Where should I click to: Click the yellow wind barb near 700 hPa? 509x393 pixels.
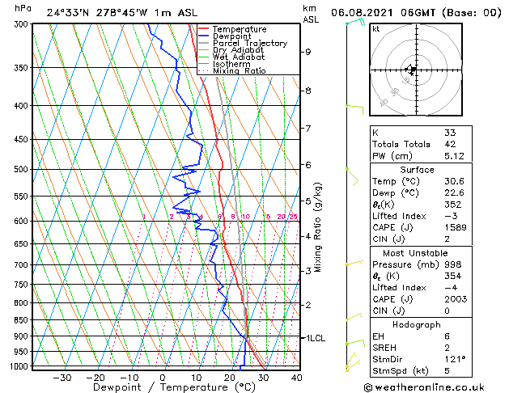click(x=353, y=264)
